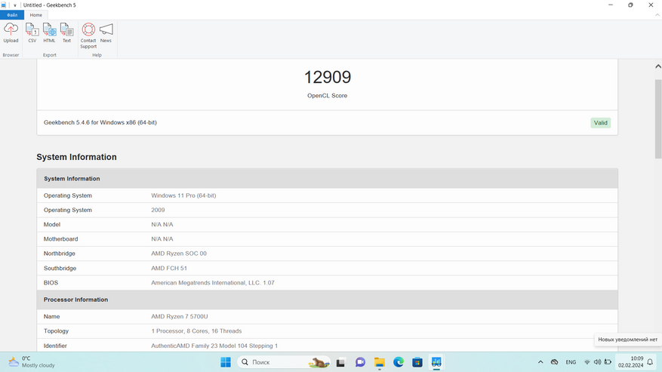Select the AMD Ryzen SOC 00 value
Screen dimensions: 662x372
[x=179, y=254]
